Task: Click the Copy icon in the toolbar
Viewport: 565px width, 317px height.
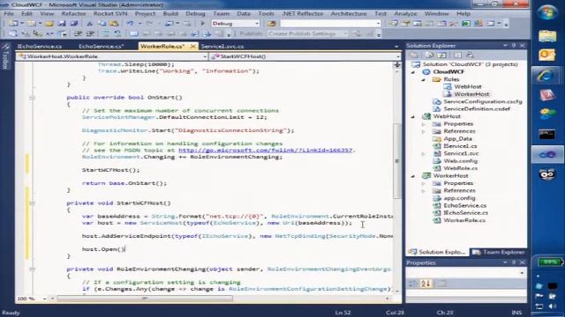Action: [x=102, y=24]
